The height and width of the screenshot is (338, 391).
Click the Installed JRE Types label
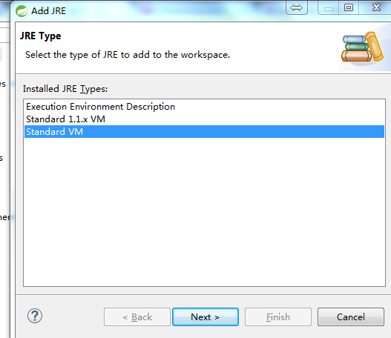(x=65, y=89)
